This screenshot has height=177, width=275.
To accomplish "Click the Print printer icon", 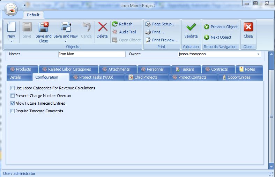I will (148, 32).
